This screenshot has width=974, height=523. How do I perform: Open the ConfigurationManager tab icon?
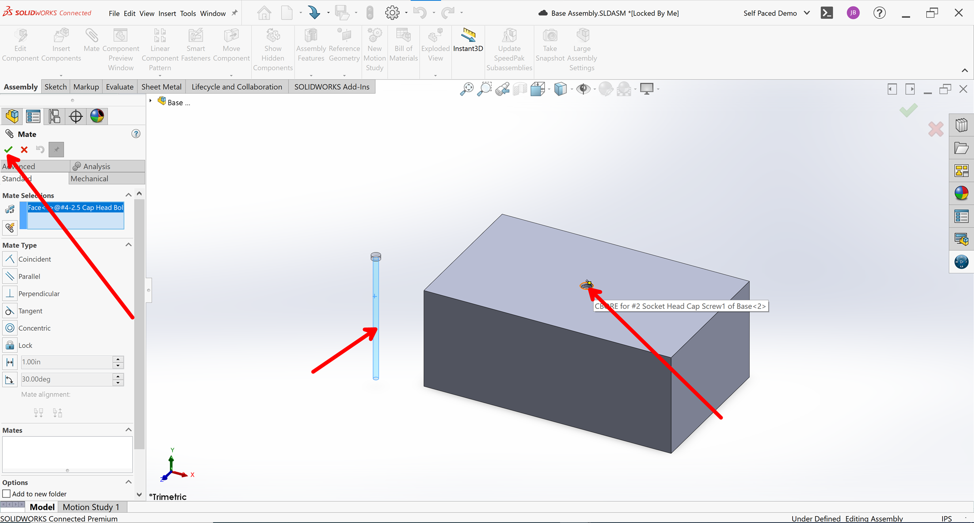(55, 116)
